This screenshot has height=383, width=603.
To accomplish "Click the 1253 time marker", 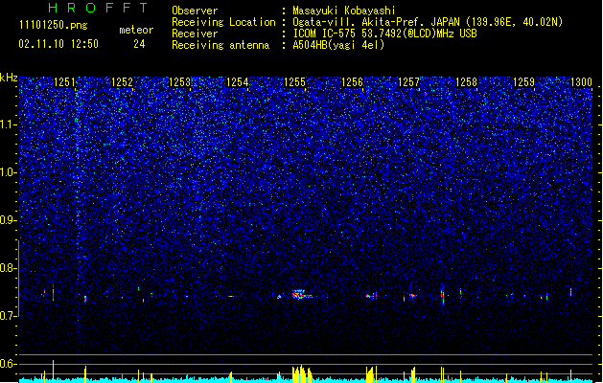I will 179,82.
